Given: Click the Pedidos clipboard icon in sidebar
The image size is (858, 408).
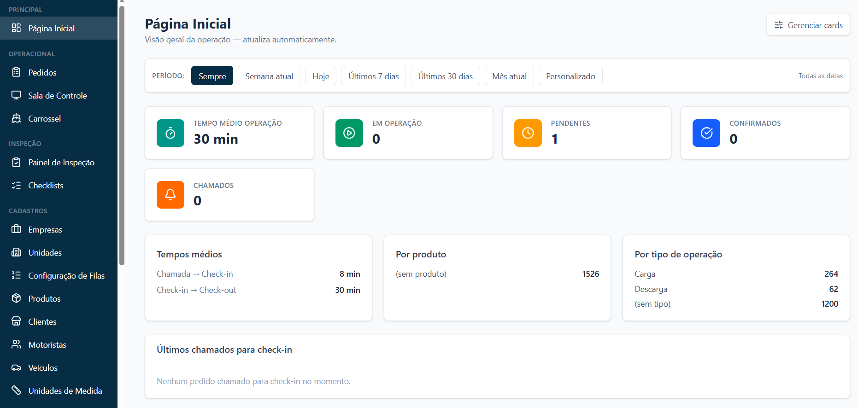Looking at the screenshot, I should pyautogui.click(x=16, y=72).
